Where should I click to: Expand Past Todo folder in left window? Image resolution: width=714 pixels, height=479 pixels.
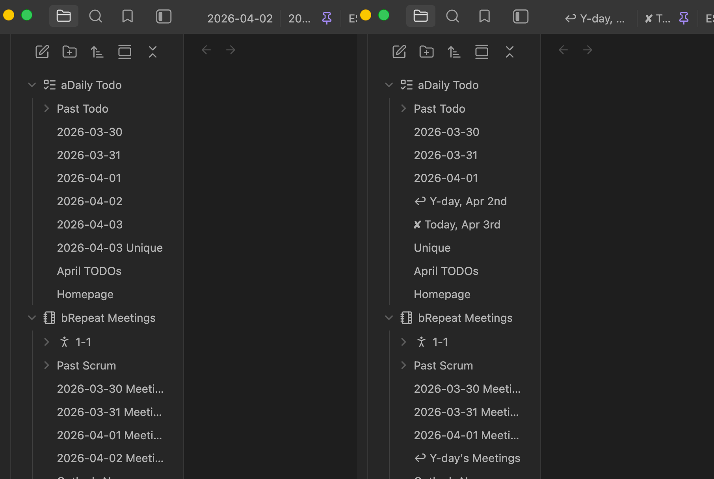(x=46, y=108)
